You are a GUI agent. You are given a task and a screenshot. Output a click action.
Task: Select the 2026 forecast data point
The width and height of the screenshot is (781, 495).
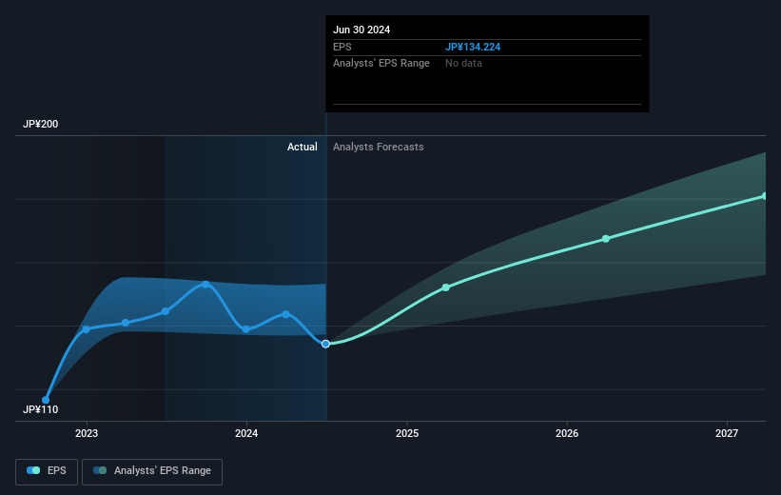click(x=606, y=239)
